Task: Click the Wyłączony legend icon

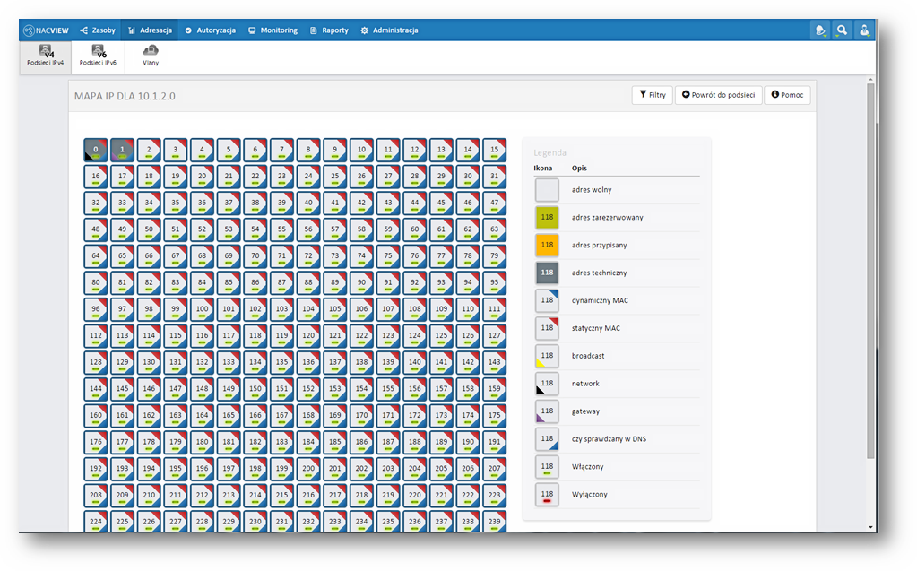Action: click(x=547, y=495)
